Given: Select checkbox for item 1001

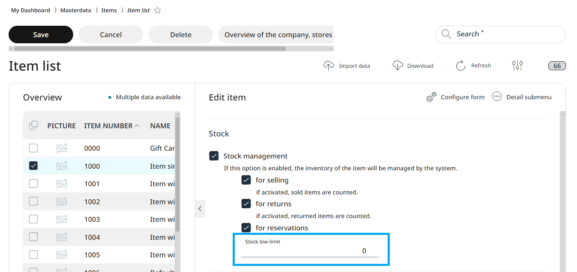Looking at the screenshot, I should [x=34, y=184].
